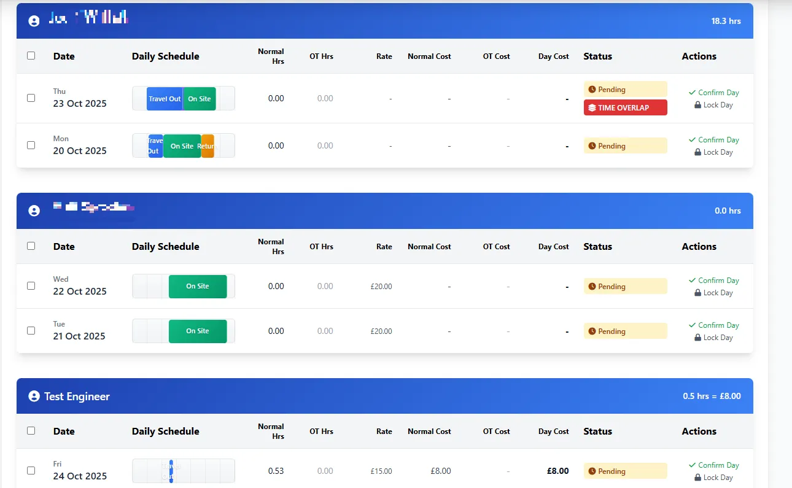Screen dimensions: 792x488
Task: Confirm the day for 20 Oct 2025
Action: point(713,140)
